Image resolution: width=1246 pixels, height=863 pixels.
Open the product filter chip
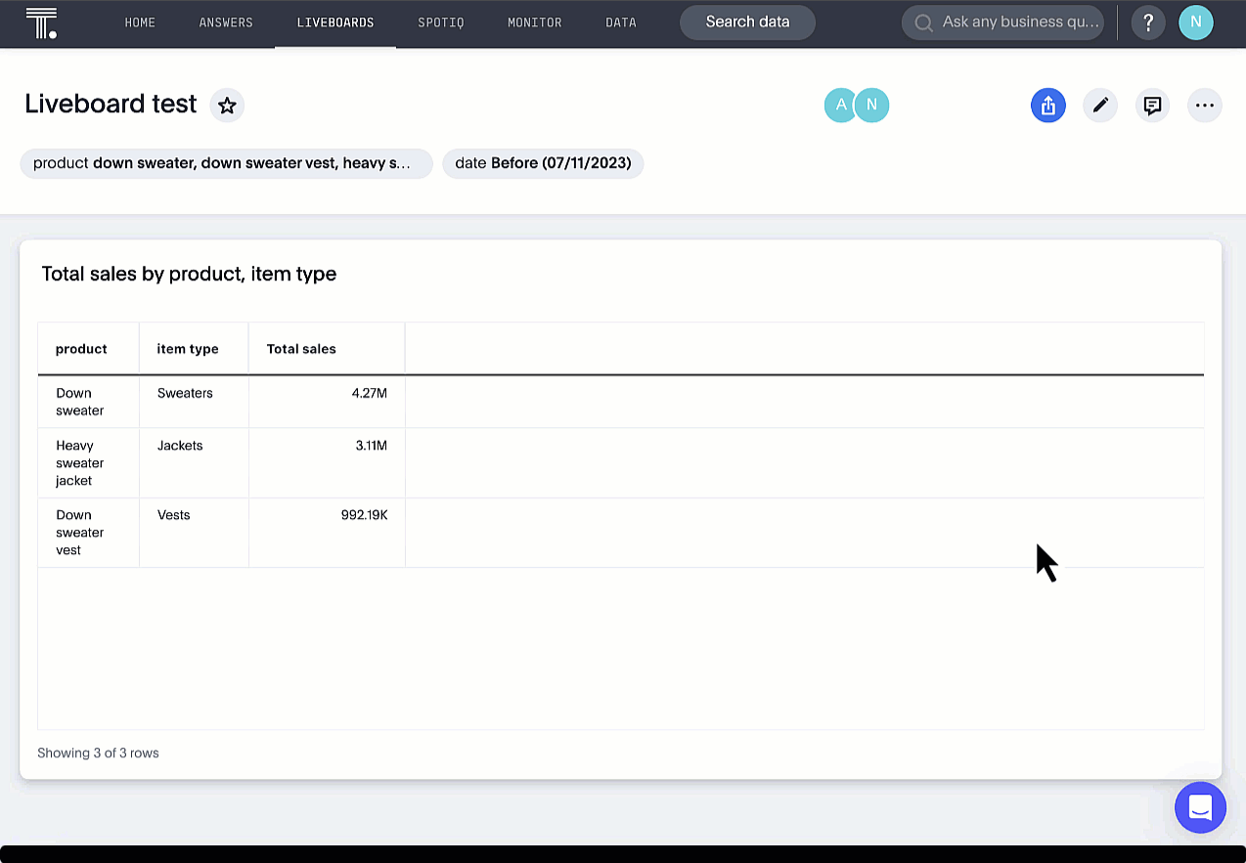point(226,163)
